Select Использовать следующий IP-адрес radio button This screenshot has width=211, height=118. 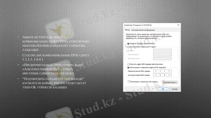tap(128, 47)
